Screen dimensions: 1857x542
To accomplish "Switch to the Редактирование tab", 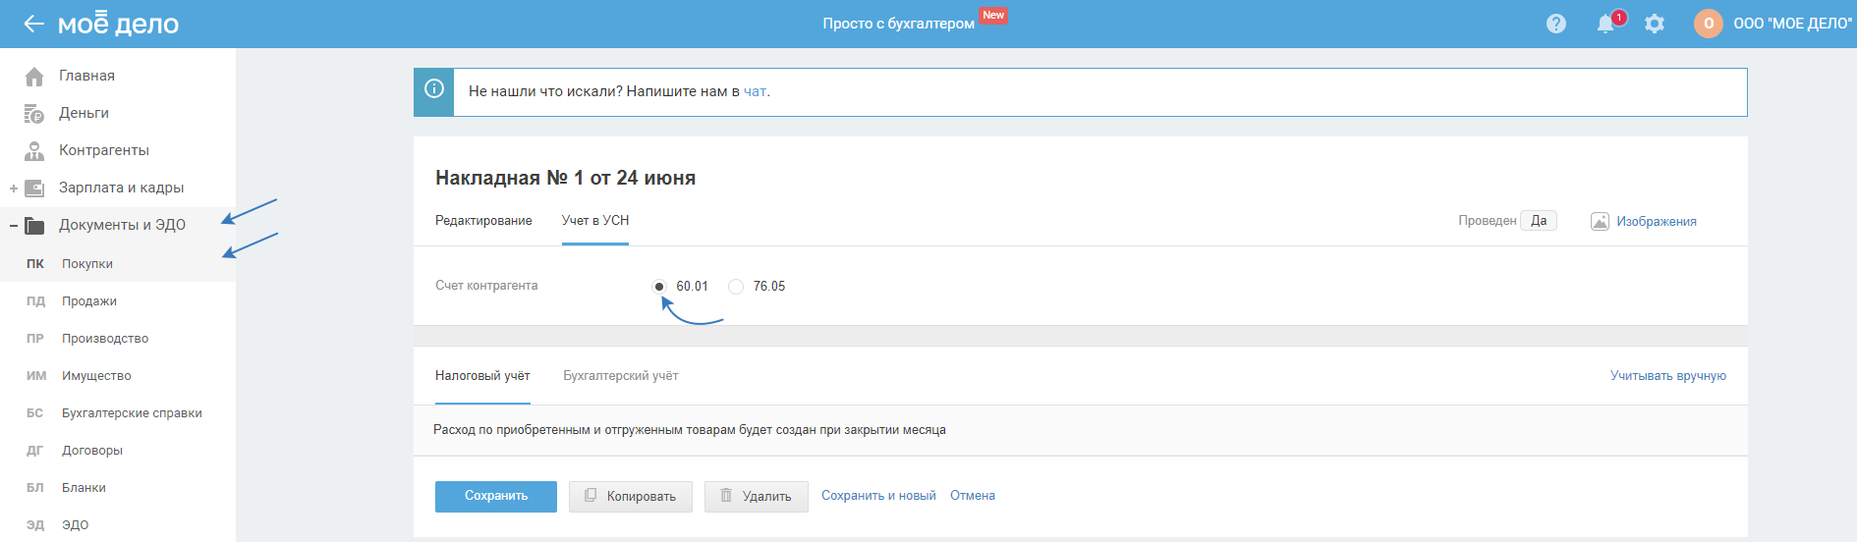I will (483, 221).
